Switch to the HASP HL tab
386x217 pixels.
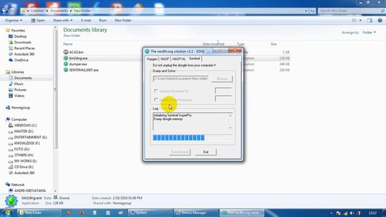pyautogui.click(x=179, y=59)
